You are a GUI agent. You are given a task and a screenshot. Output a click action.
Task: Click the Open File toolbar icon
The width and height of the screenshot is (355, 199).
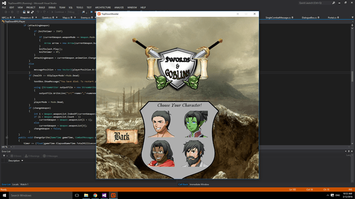click(24, 12)
